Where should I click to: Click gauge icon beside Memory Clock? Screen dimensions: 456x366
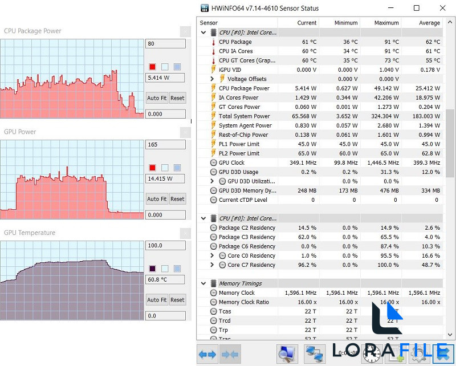point(213,292)
